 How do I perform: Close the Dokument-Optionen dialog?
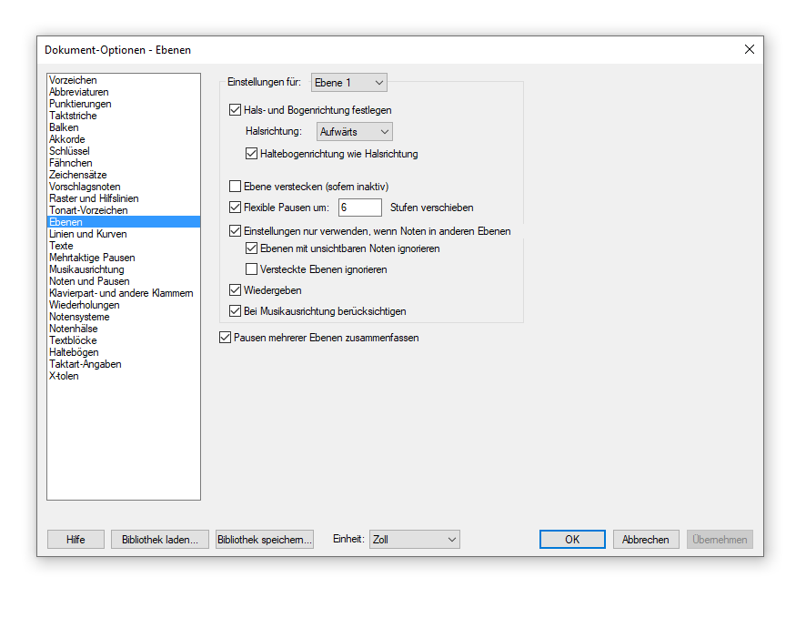coord(749,49)
